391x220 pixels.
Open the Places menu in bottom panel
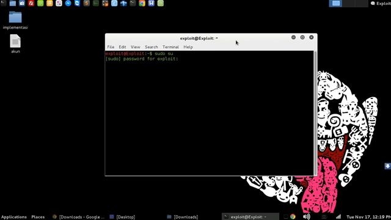click(38, 217)
